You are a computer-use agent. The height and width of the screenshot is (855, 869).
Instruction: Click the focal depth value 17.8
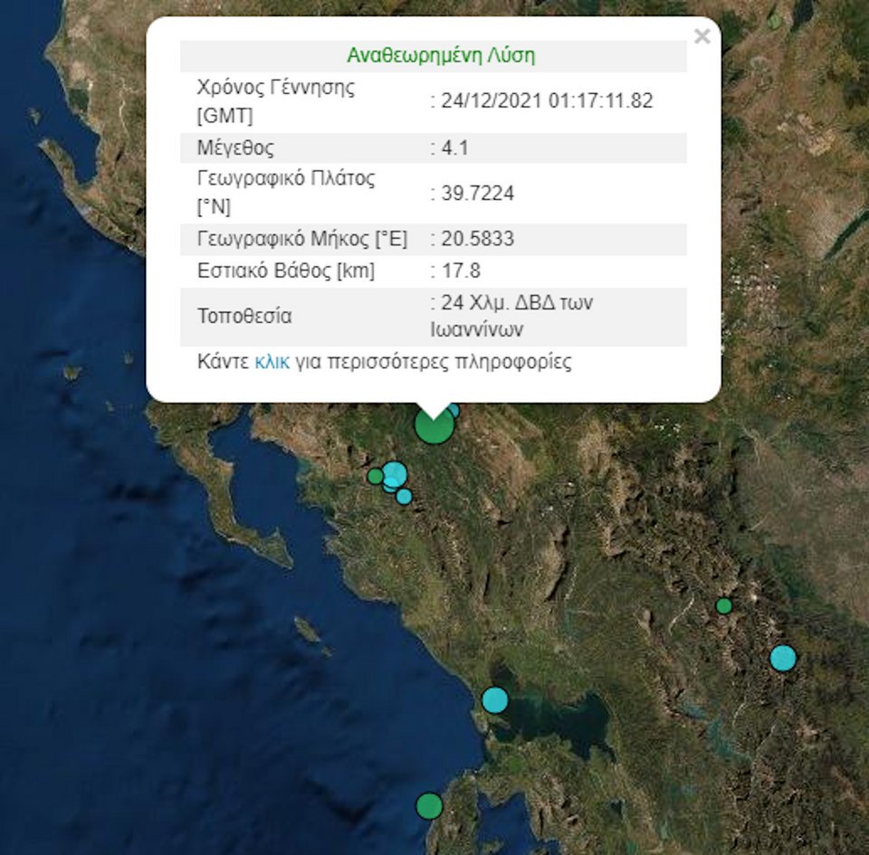point(461,271)
